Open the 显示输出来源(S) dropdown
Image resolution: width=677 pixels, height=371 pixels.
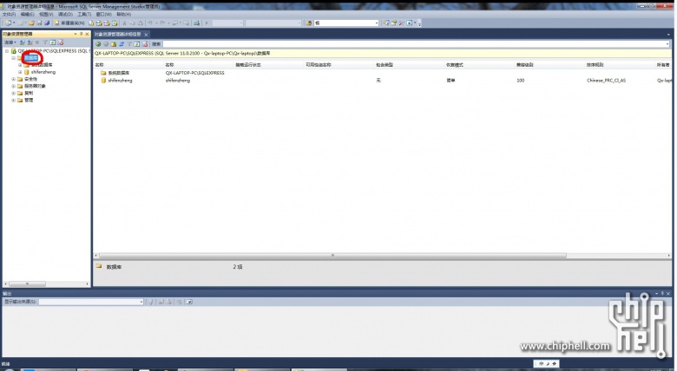pos(91,302)
